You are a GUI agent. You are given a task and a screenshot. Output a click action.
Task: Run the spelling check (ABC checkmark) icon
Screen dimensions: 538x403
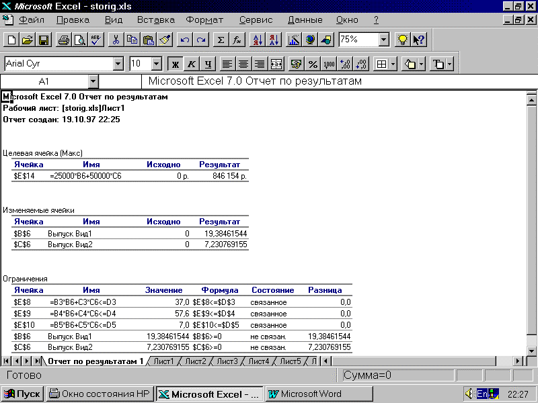click(x=96, y=40)
